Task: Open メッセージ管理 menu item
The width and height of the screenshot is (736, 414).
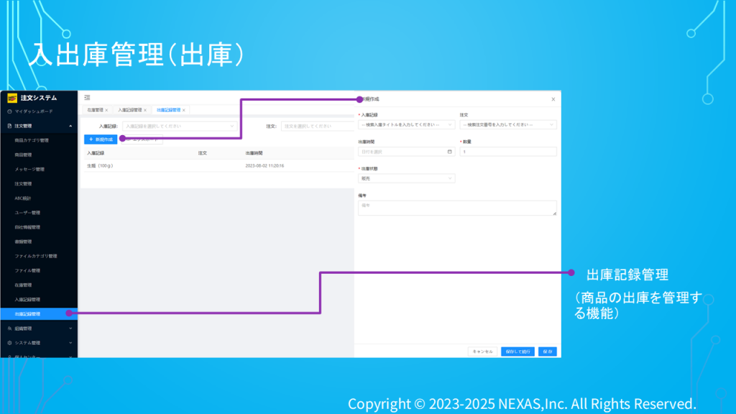Action: [x=29, y=170]
